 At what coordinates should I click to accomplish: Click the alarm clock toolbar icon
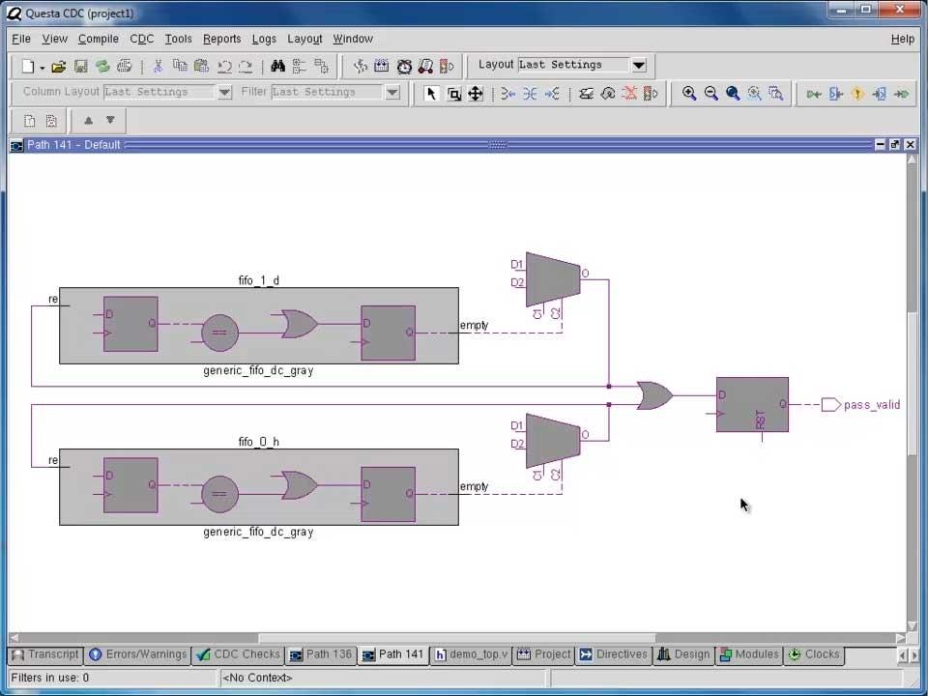pyautogui.click(x=404, y=67)
